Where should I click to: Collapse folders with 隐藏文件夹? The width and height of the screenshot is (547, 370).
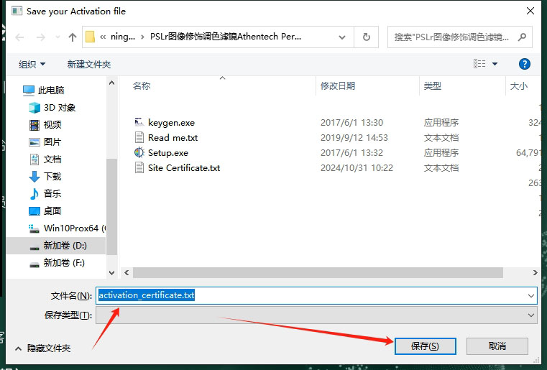[43, 348]
